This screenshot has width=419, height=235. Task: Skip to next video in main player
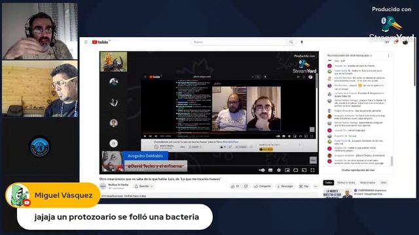click(x=113, y=170)
